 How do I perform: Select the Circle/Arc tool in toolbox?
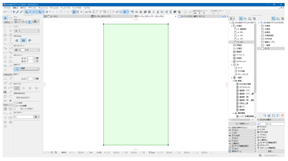5,96
